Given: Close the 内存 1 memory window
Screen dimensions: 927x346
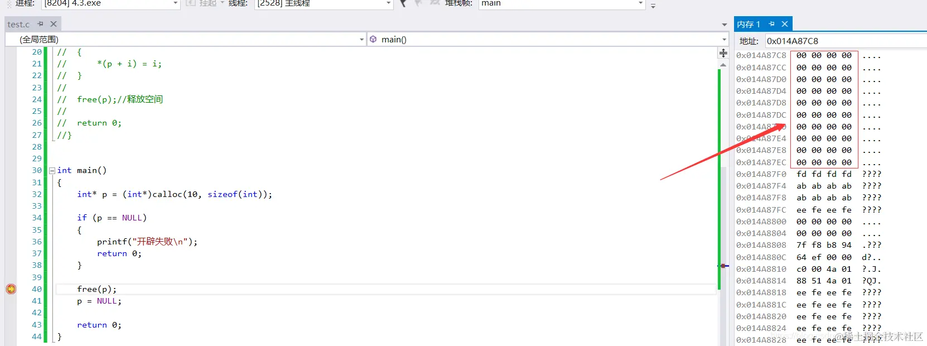Looking at the screenshot, I should point(785,24).
